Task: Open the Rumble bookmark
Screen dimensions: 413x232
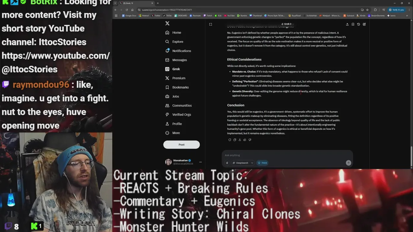Action: tap(242, 15)
